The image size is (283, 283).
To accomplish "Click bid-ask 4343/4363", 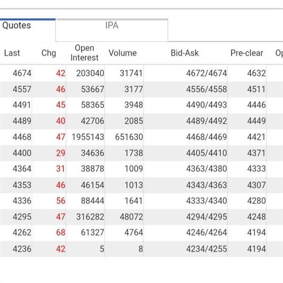I will click(207, 185).
